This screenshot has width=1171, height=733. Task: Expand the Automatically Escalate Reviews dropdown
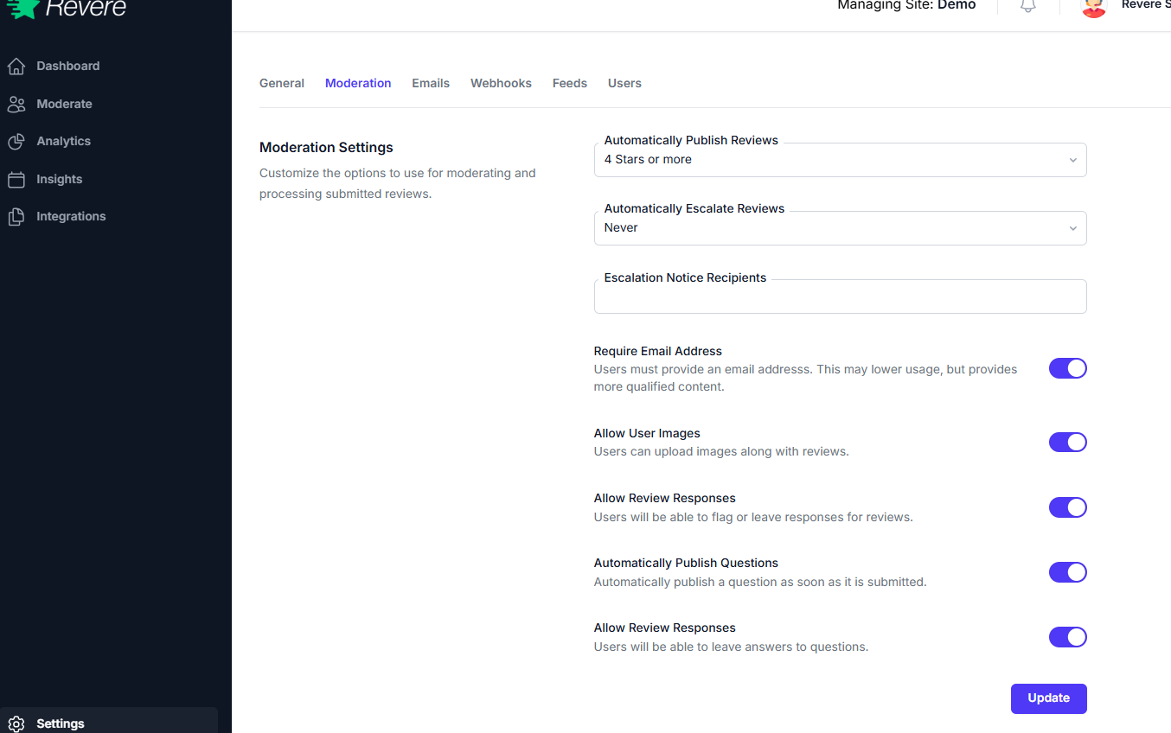(840, 227)
